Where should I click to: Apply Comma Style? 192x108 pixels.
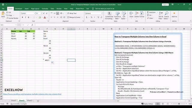pyautogui.click(x=94, y=17)
